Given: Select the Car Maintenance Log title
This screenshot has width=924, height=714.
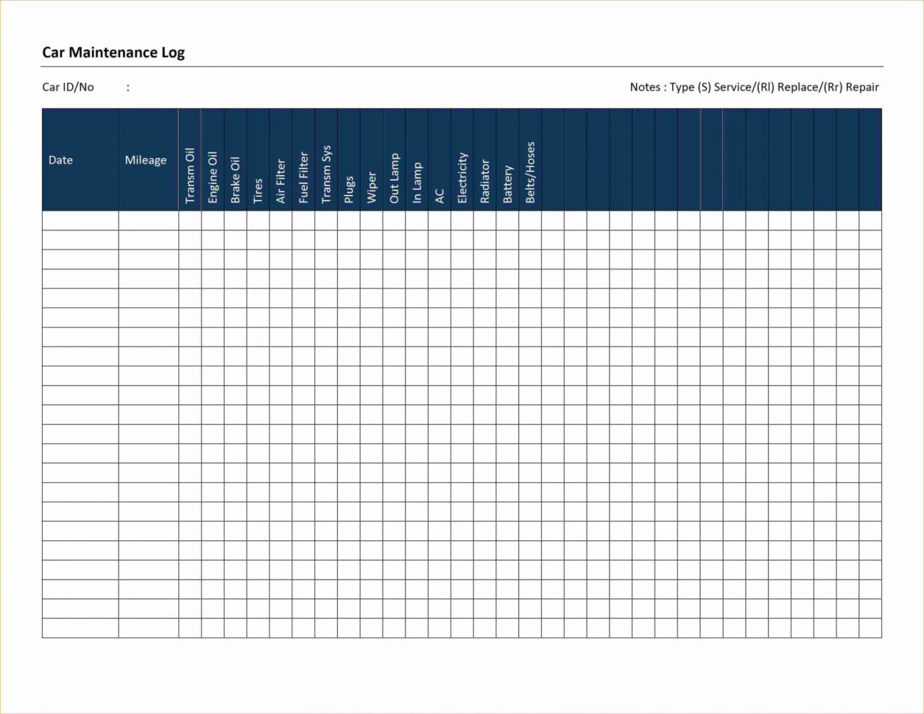Looking at the screenshot, I should (x=113, y=52).
